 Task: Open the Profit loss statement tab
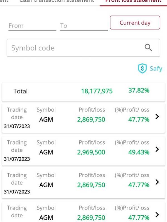[133, 1]
